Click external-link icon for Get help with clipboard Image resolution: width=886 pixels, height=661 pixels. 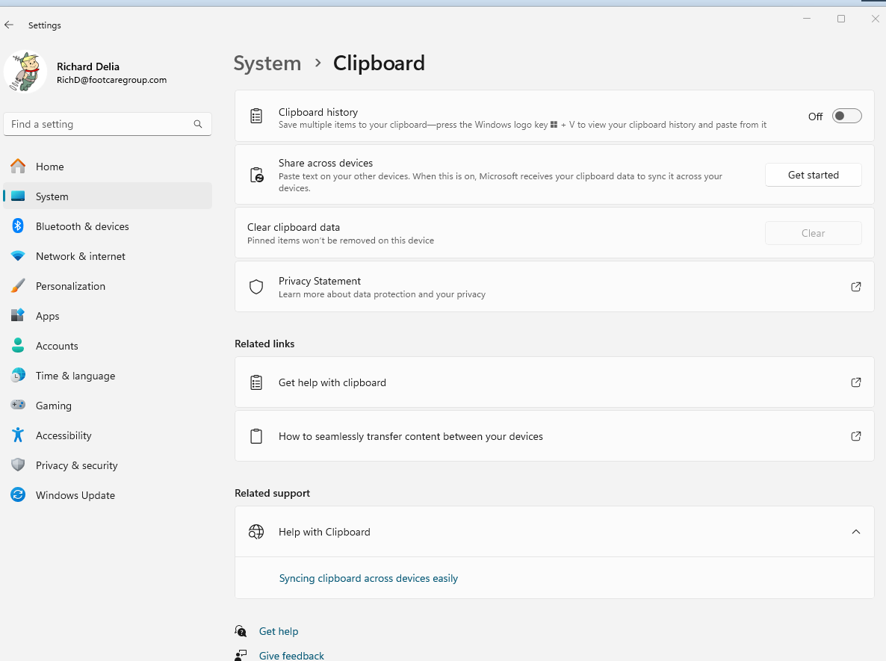point(856,382)
